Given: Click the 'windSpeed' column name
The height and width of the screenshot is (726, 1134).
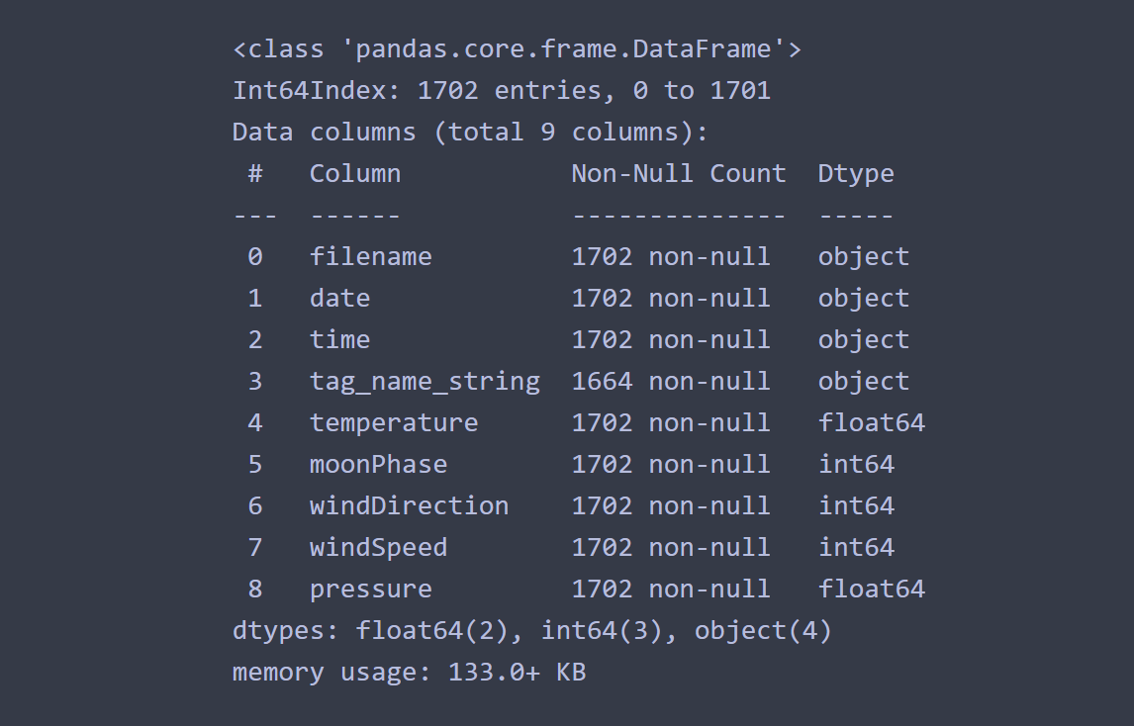Looking at the screenshot, I should tap(378, 548).
